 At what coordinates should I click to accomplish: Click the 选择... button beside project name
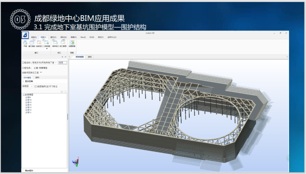point(62,63)
